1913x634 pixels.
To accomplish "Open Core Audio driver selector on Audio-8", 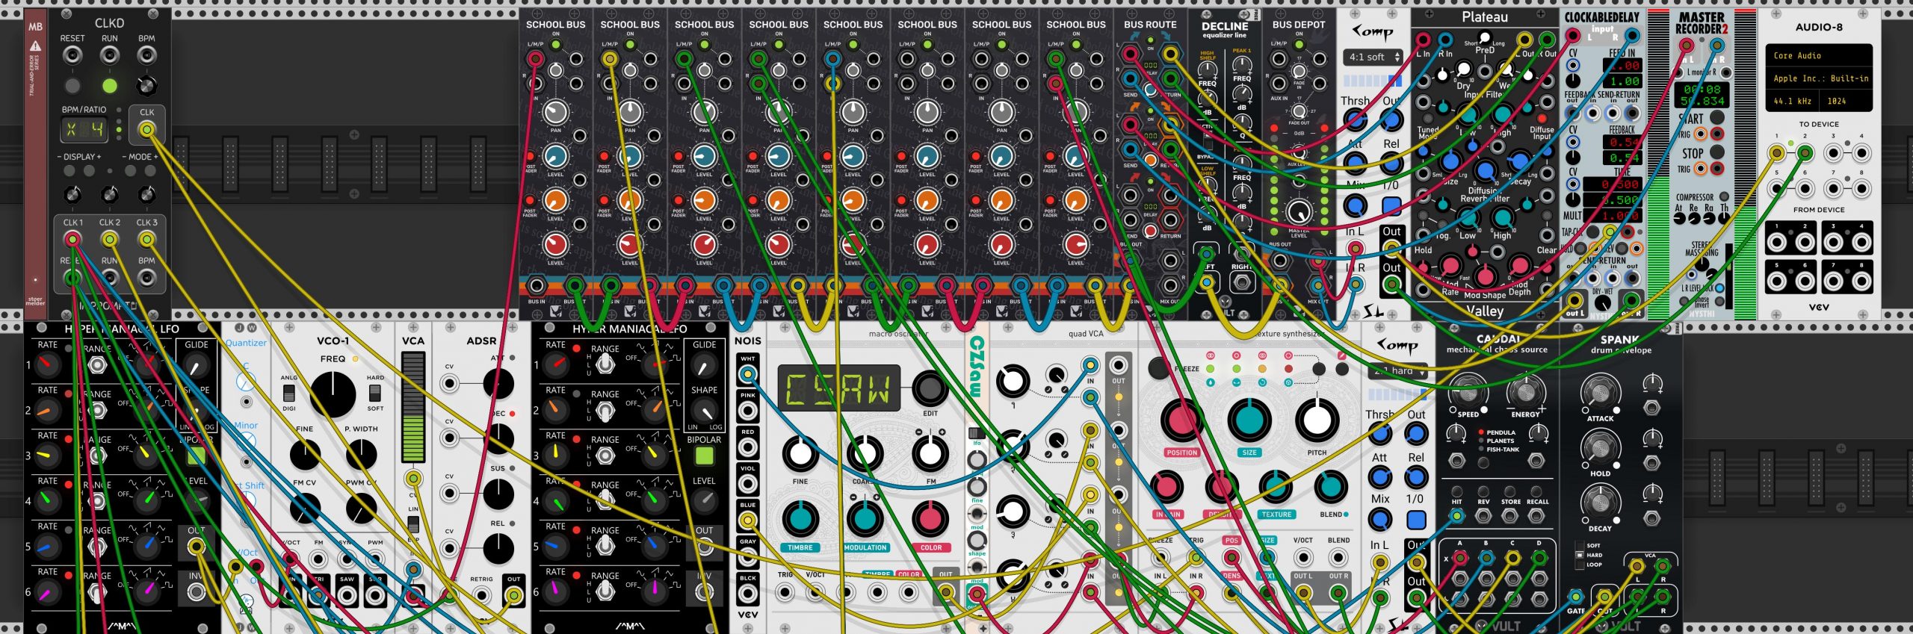I will [1819, 56].
